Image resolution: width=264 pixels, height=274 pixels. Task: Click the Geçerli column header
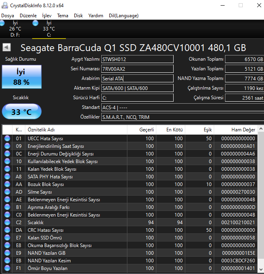pos(142,130)
